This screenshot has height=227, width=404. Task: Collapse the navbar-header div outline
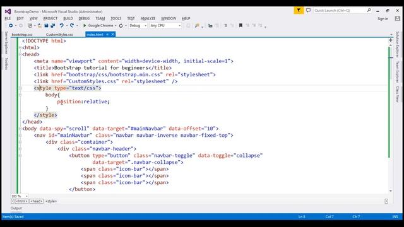(20, 149)
